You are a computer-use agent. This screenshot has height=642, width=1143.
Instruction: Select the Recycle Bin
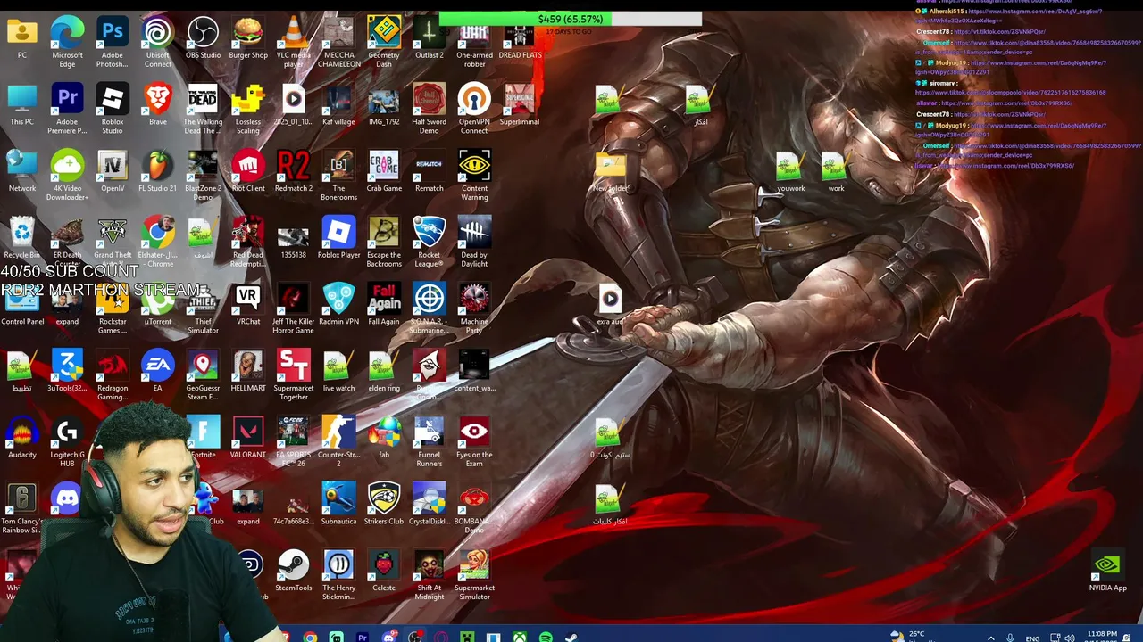22,237
